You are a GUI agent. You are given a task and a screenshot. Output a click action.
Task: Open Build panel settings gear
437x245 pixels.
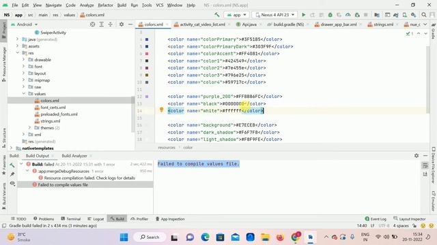click(417, 156)
